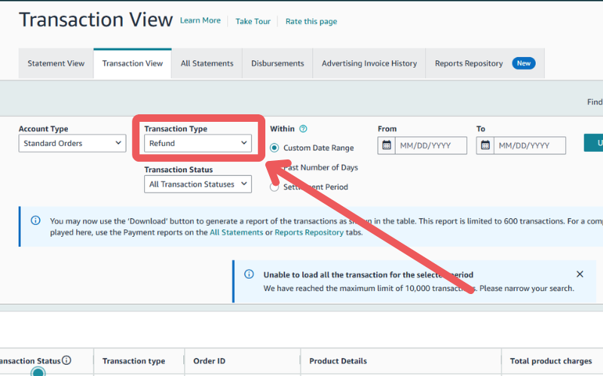Open the Disbursements tab
The height and width of the screenshot is (376, 603).
click(277, 64)
